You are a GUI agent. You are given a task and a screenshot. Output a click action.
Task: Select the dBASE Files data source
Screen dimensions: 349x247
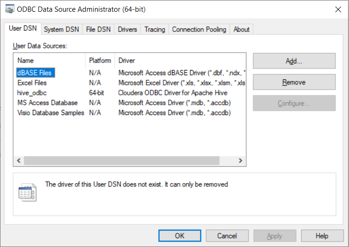[35, 73]
